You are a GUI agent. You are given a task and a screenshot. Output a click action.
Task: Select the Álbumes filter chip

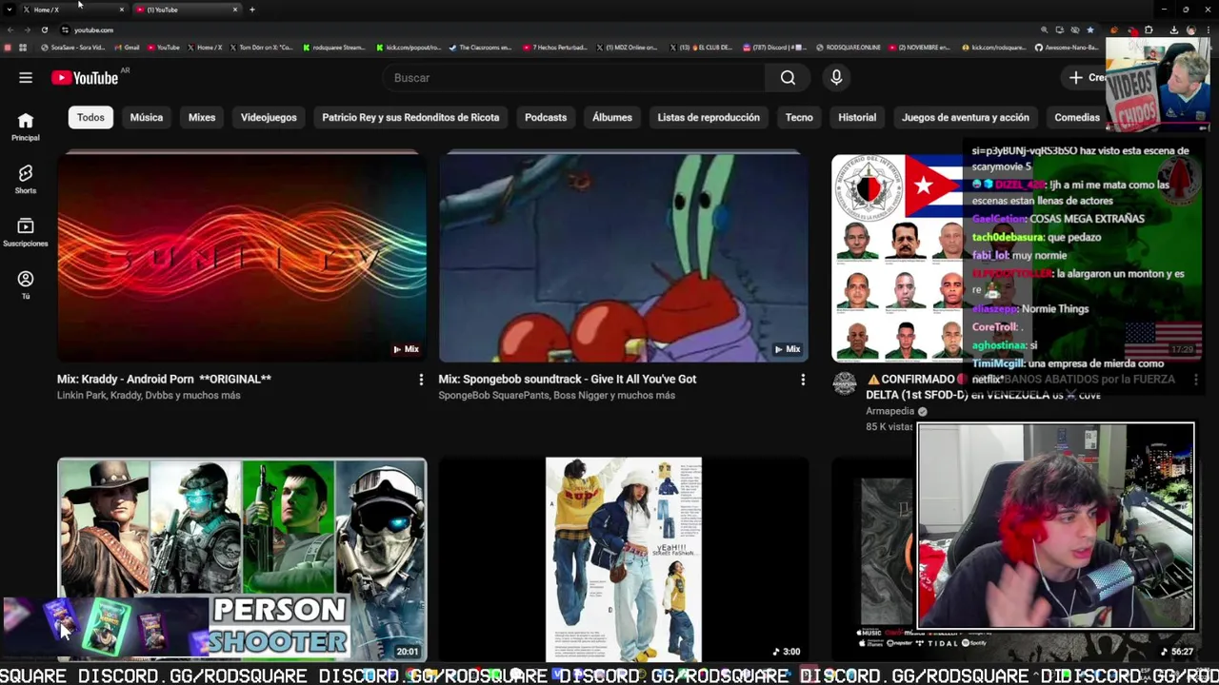coord(612,117)
